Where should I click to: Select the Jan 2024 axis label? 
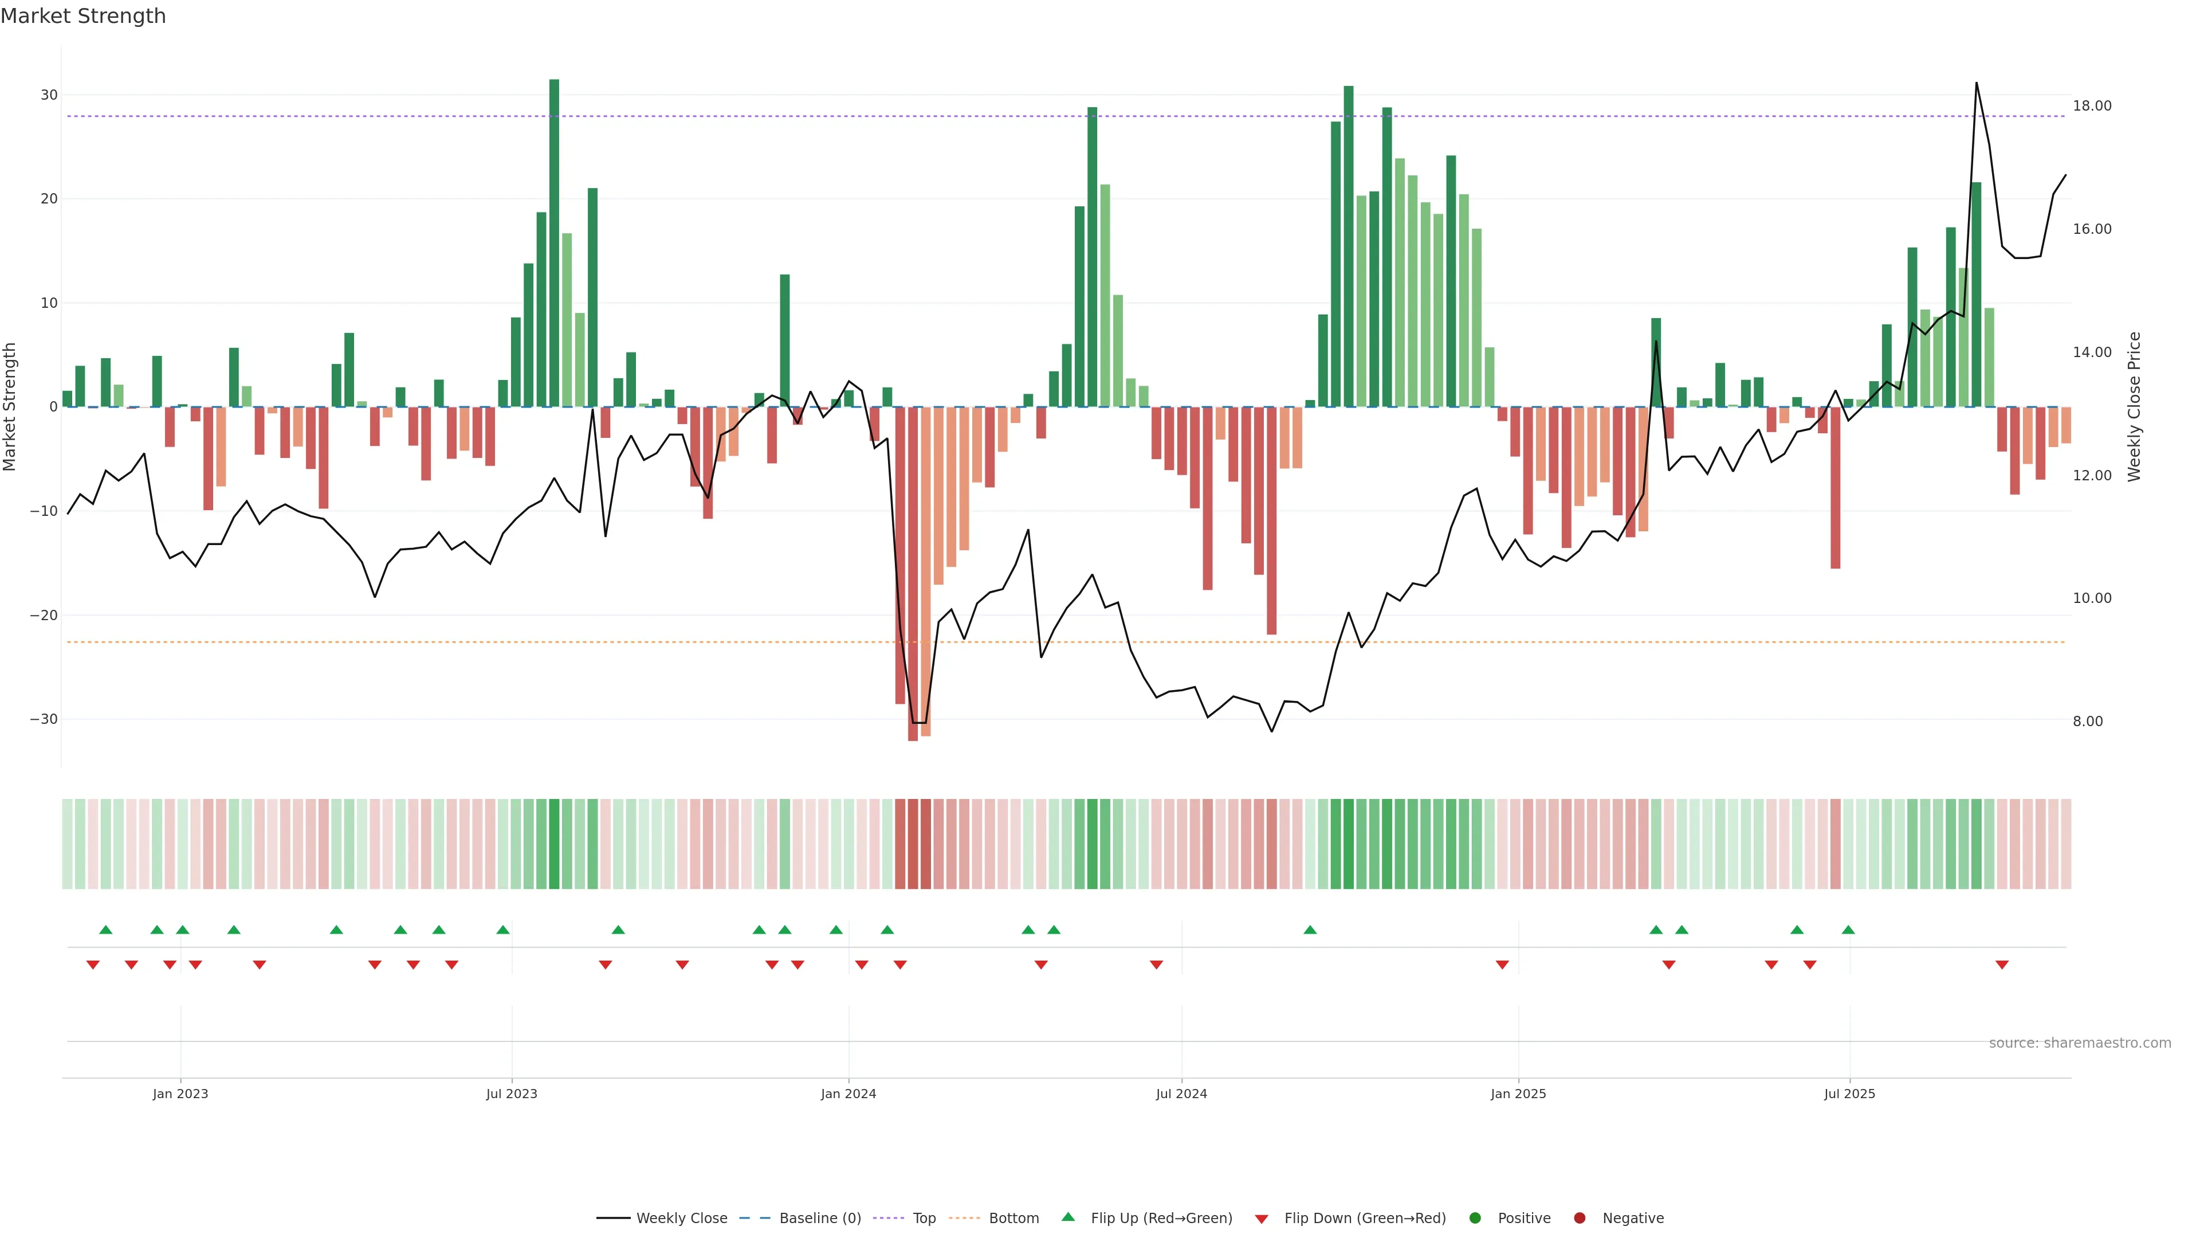pos(848,1094)
